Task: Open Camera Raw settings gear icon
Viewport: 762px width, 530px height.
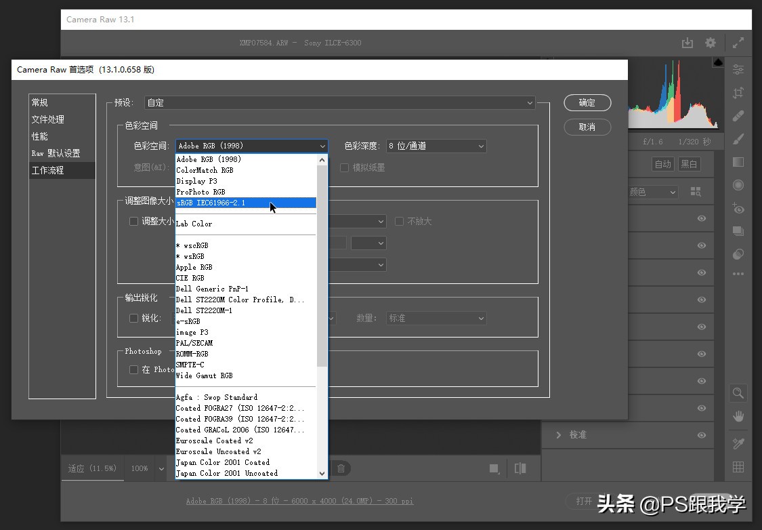Action: coord(710,43)
